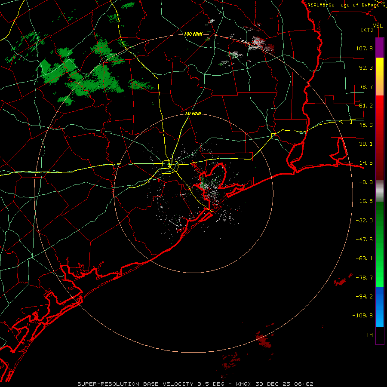Click the -78.7 velocity scale value
Viewport: 387px width, 387px height.
364,278
